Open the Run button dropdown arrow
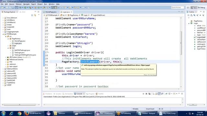This screenshot has width=207, height=116. point(27,8)
